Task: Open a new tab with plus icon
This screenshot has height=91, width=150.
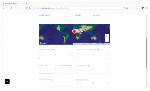Action: [26, 4]
